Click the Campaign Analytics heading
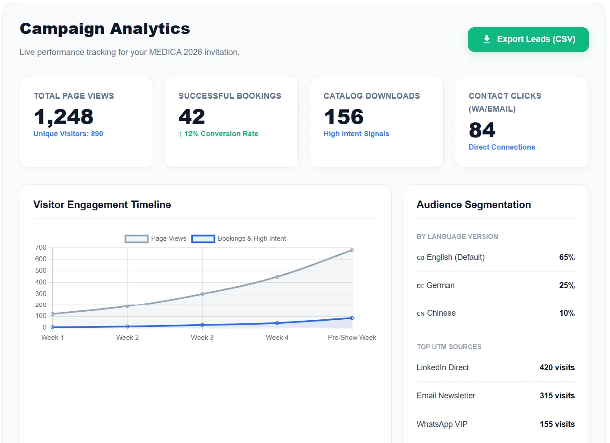This screenshot has height=443, width=610. [x=105, y=29]
